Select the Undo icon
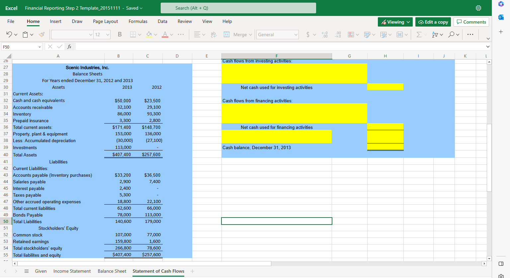The image size is (510, 278). coord(9,34)
